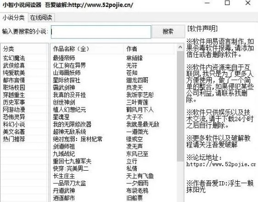Click author name 苍知
The height and width of the screenshot is (202, 258).
coord(132,73)
